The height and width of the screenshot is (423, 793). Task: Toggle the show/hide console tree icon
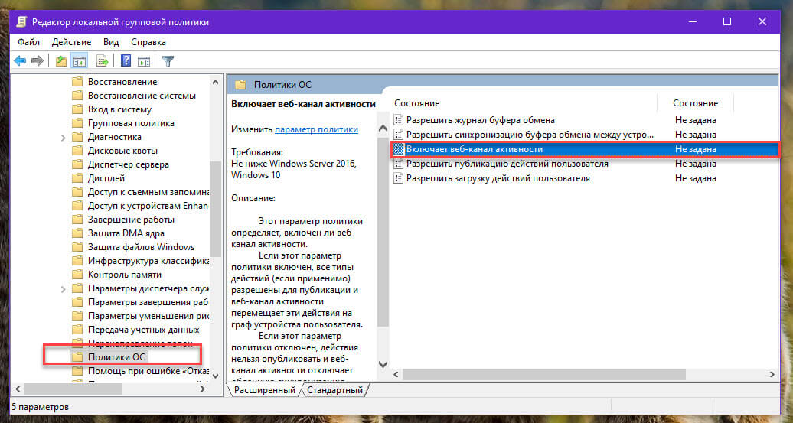(80, 61)
